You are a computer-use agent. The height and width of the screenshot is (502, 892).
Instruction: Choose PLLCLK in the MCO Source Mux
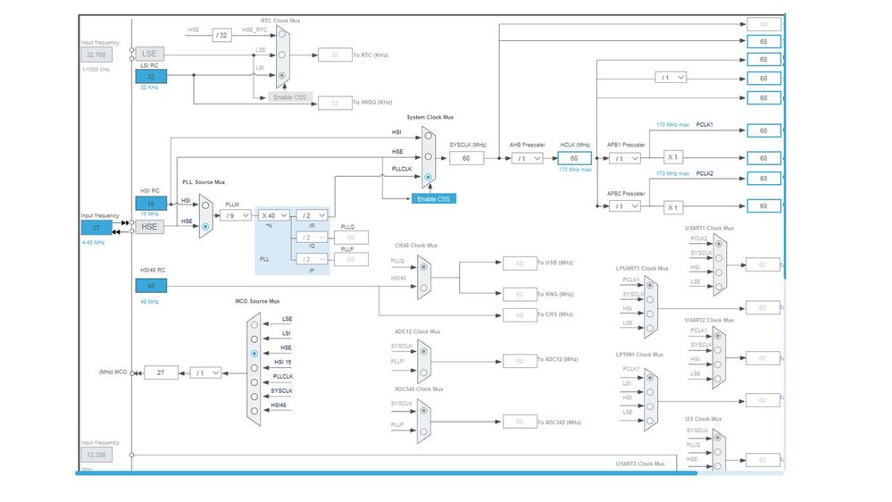point(254,382)
